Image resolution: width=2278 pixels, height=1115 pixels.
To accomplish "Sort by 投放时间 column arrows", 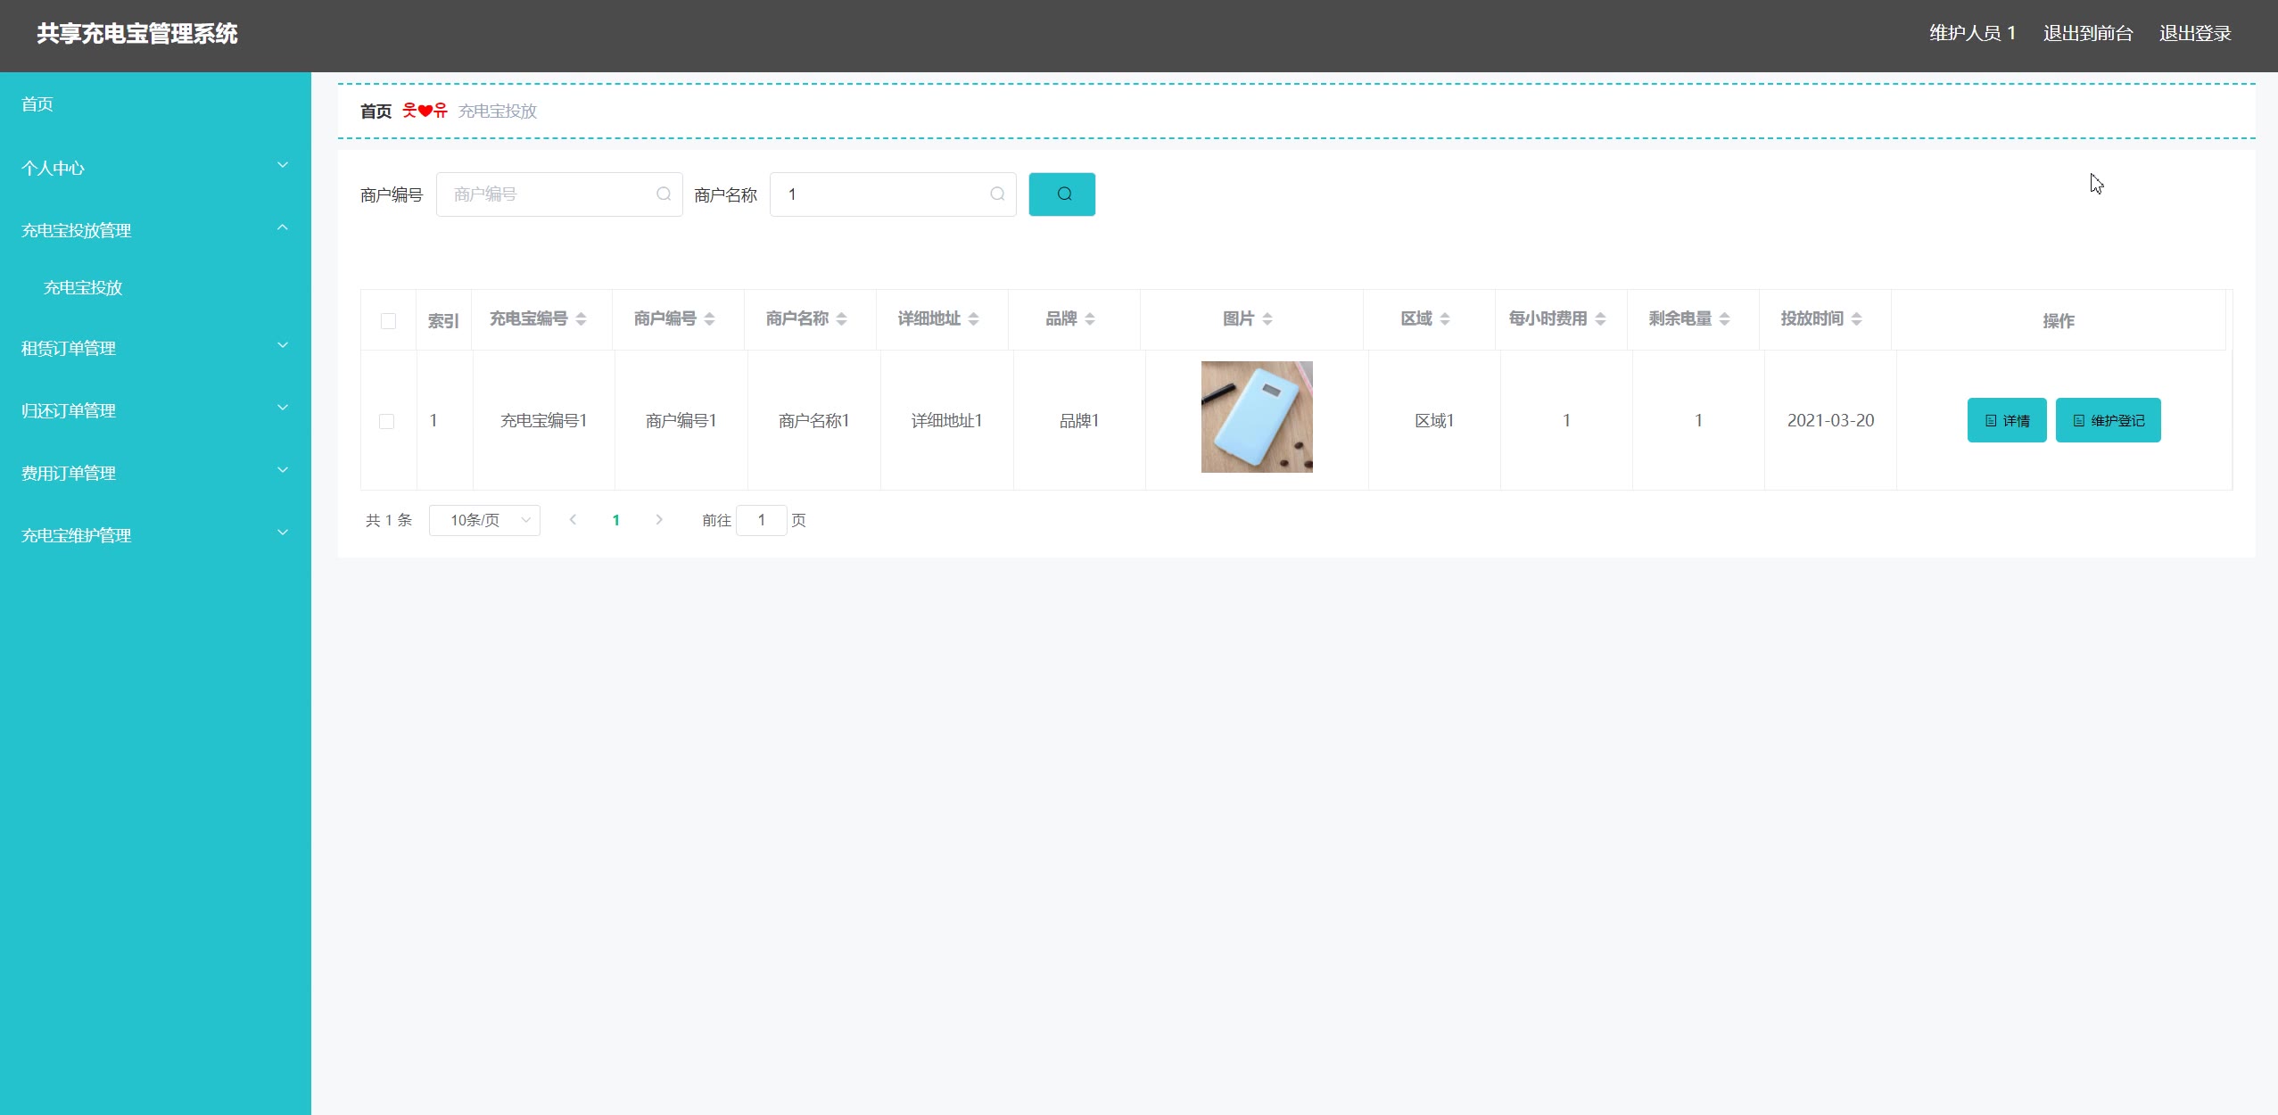I will (x=1856, y=319).
